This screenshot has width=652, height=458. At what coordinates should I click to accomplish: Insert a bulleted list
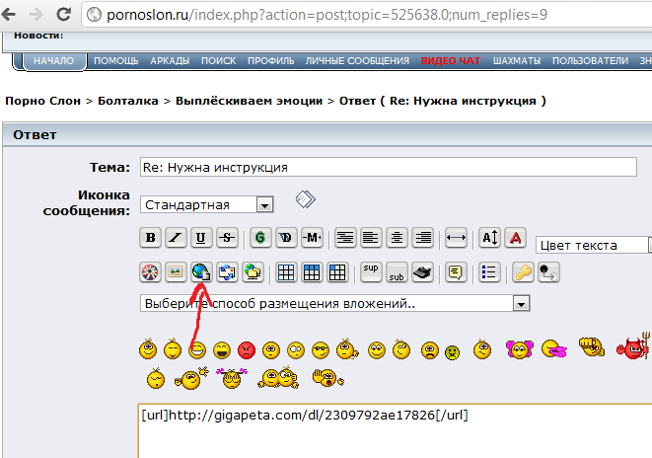pos(488,271)
